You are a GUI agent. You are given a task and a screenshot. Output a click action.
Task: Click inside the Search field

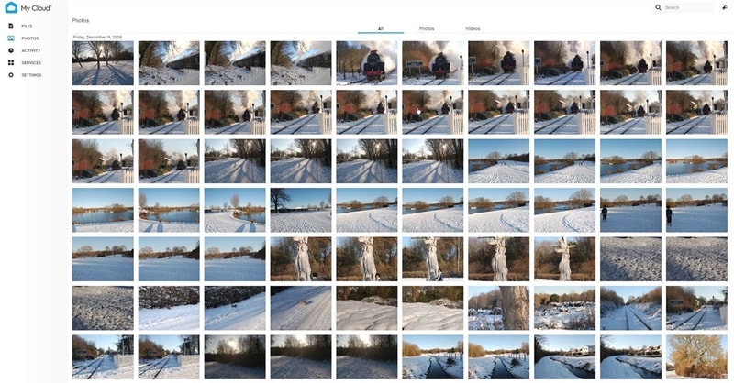[688, 7]
